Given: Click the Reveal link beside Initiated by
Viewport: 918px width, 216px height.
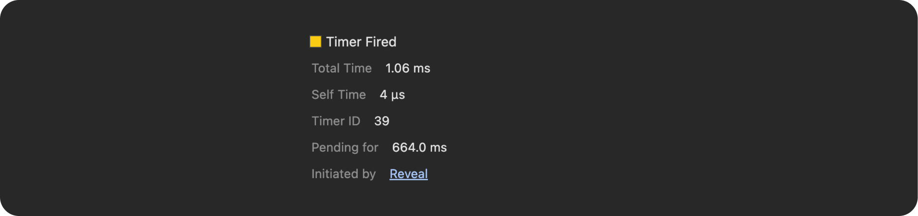Looking at the screenshot, I should 408,174.
